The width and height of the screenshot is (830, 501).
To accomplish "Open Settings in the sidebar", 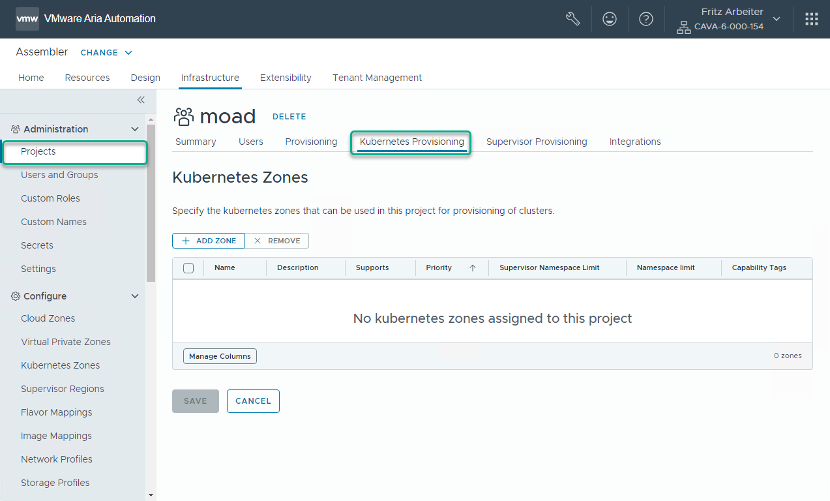I will [38, 269].
